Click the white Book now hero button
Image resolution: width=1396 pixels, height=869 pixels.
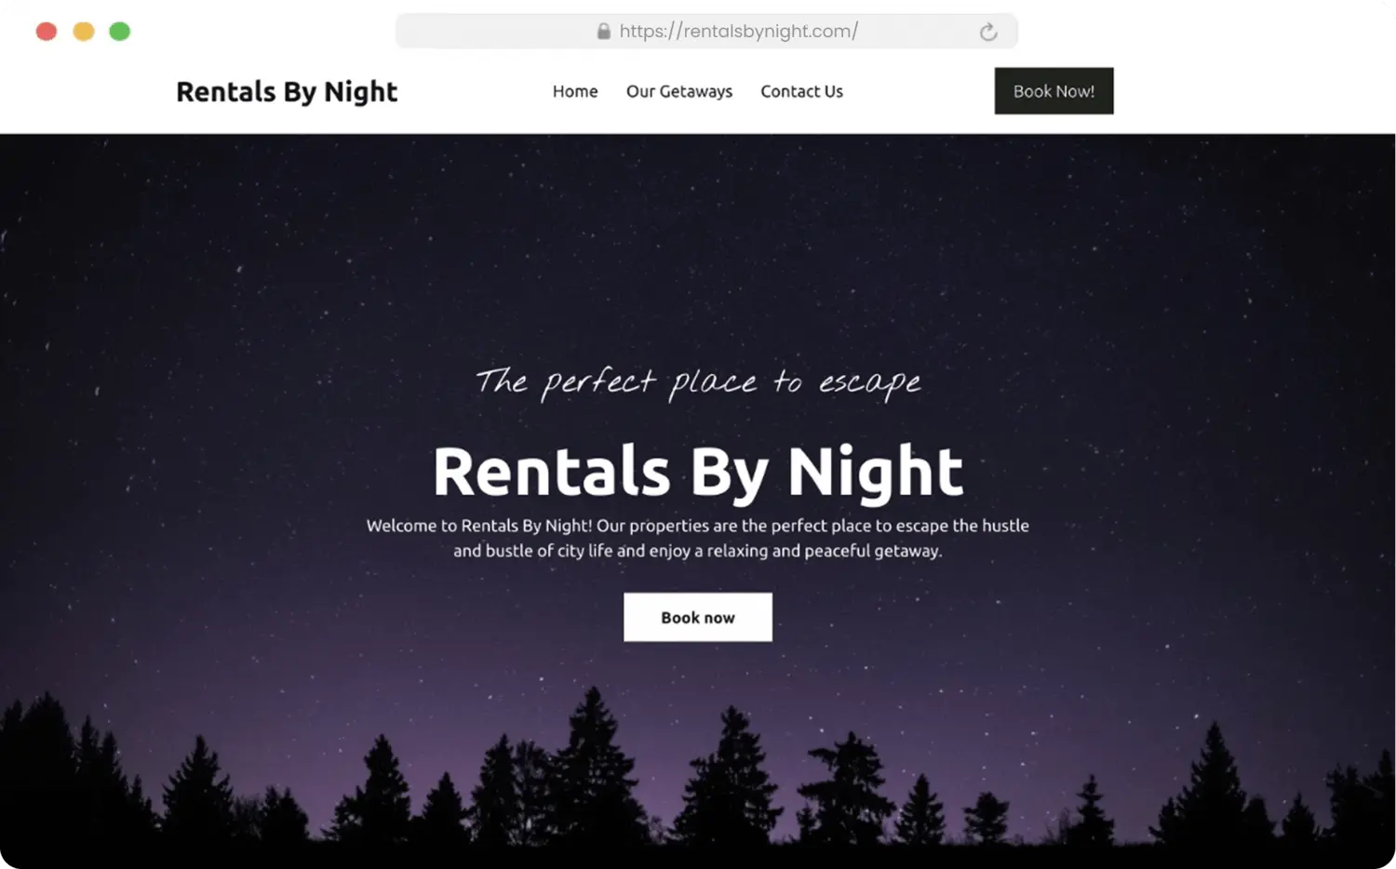point(698,617)
